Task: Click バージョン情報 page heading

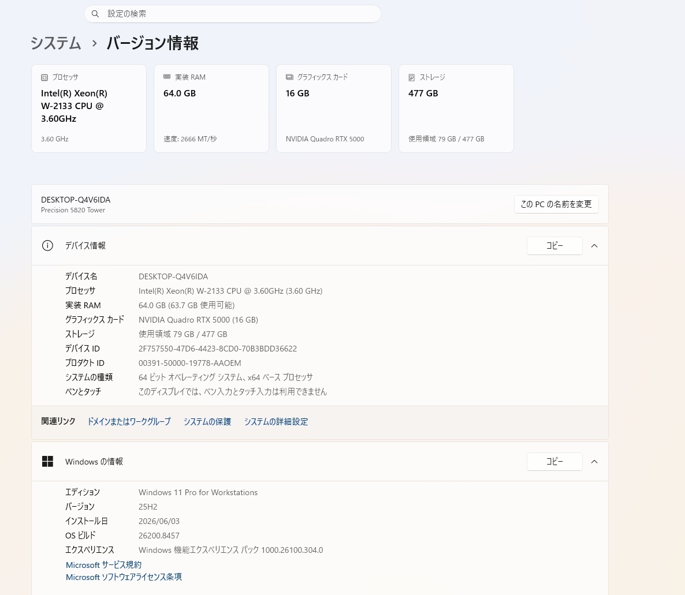Action: pyautogui.click(x=152, y=43)
